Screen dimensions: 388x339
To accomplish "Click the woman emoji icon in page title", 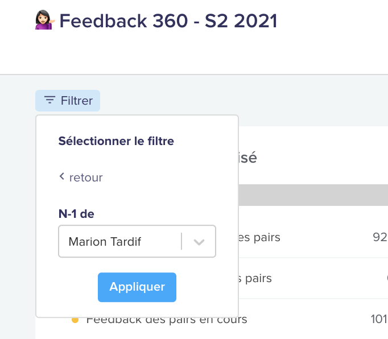I will tap(44, 20).
